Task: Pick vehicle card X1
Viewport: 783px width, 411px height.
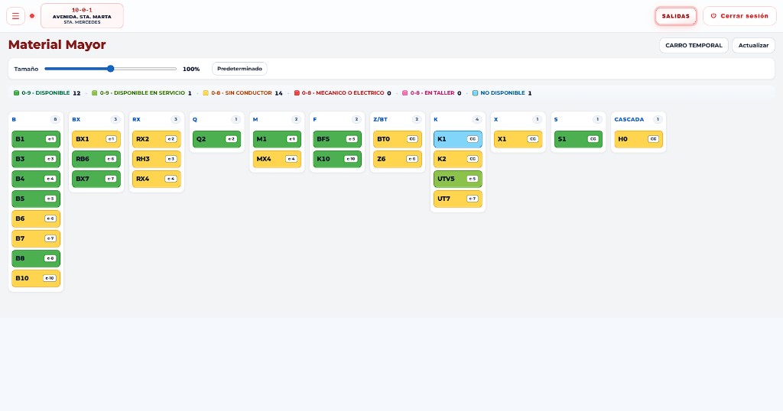Action: click(518, 139)
